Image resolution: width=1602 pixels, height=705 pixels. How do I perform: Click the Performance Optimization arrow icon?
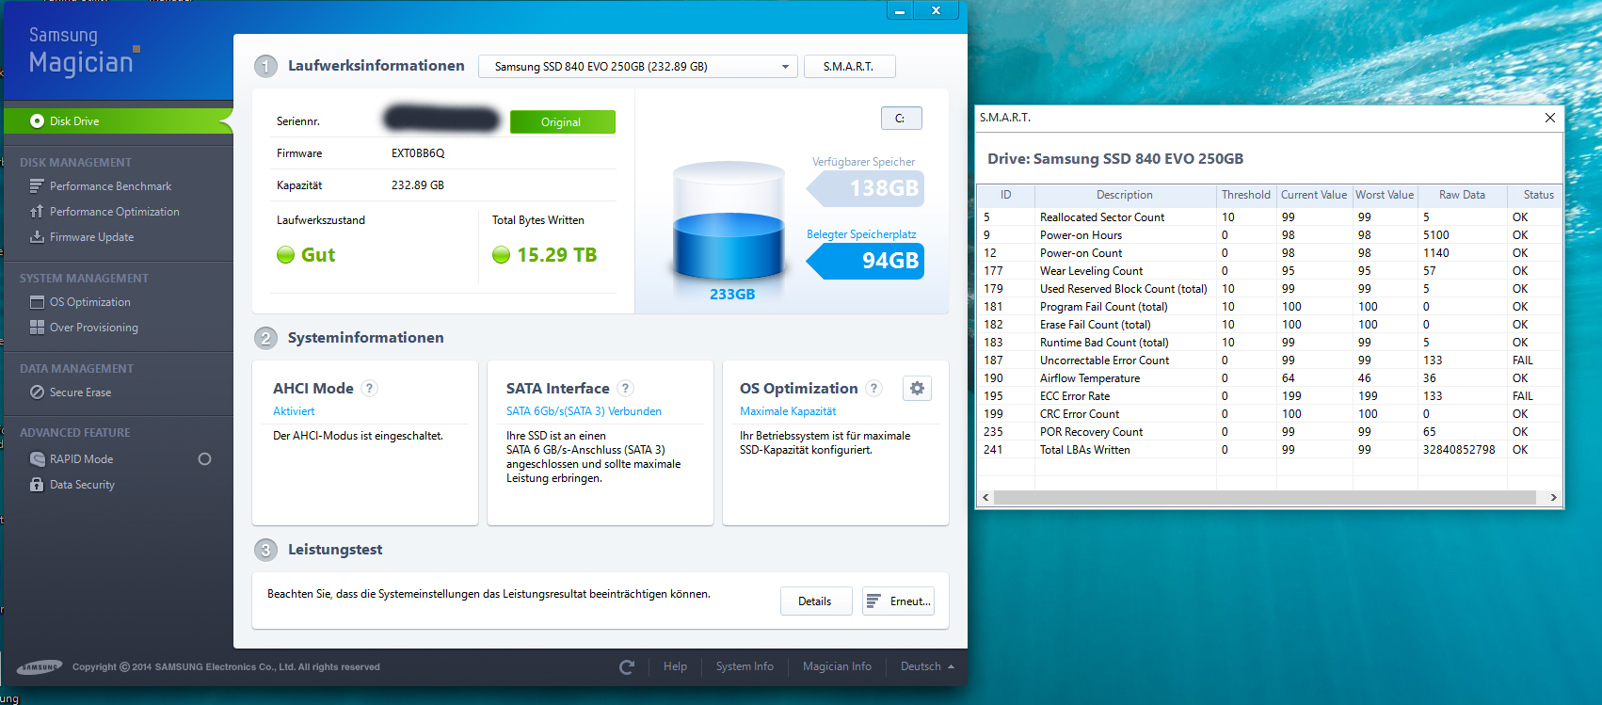pos(37,212)
